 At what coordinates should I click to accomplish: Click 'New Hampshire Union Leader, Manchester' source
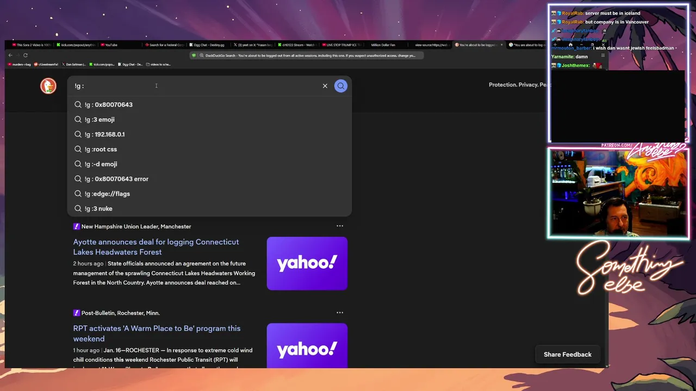point(136,226)
